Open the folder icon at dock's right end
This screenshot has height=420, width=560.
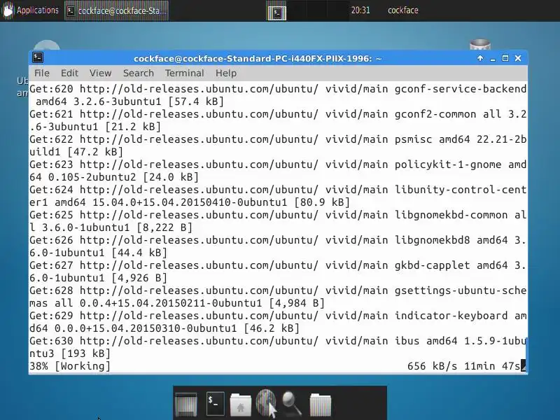pos(321,405)
